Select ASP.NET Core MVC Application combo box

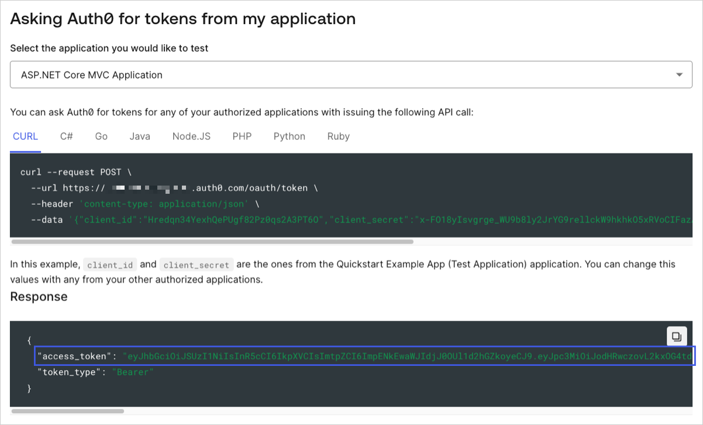tap(351, 75)
